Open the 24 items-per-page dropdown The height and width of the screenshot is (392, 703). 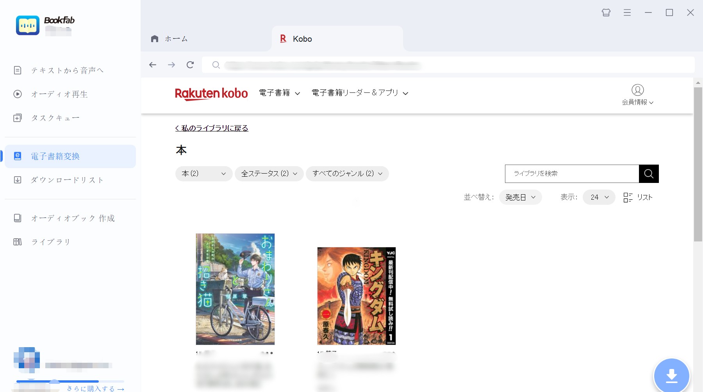pos(599,197)
